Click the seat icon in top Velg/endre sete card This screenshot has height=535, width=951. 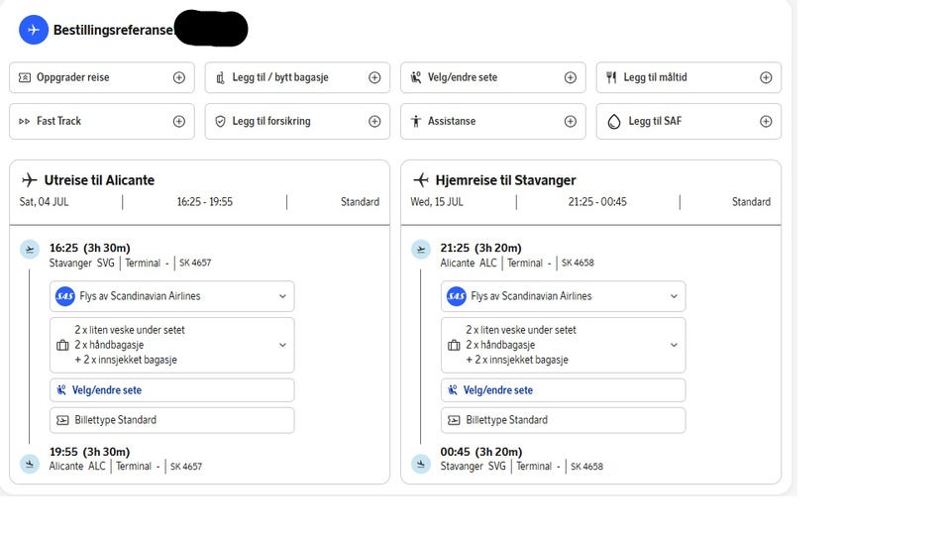tap(416, 77)
